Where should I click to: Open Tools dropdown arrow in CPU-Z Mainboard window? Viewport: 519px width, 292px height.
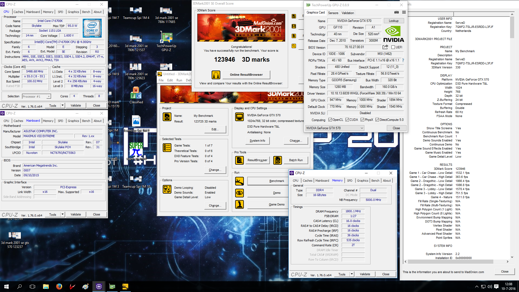[x=62, y=214]
